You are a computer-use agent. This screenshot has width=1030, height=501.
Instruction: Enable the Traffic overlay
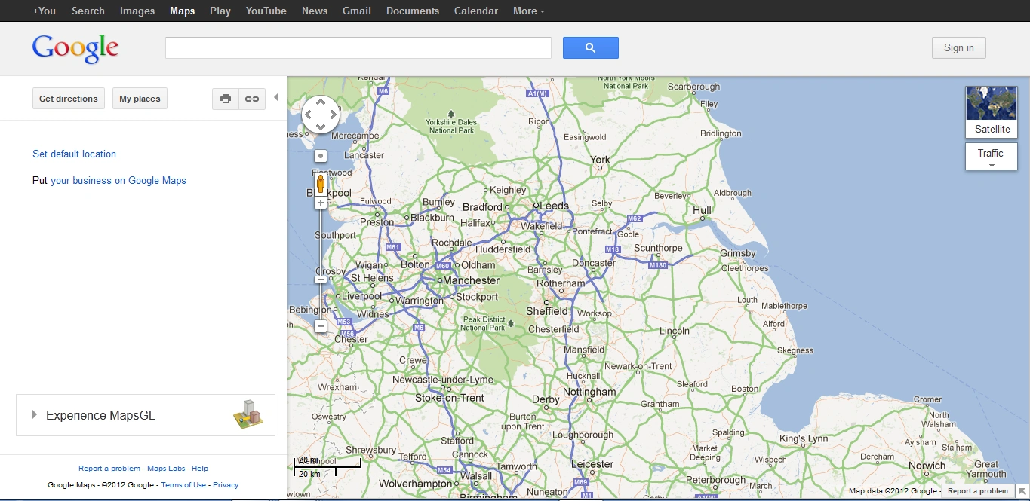tap(989, 151)
